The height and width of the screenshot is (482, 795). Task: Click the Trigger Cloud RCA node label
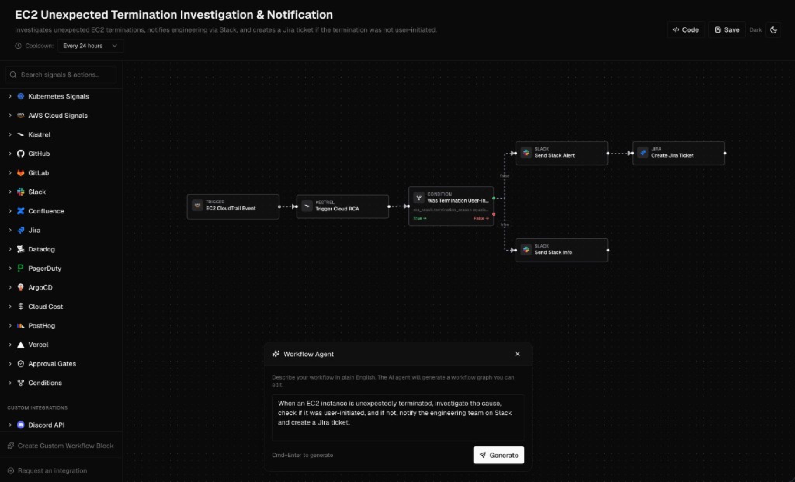coord(337,209)
